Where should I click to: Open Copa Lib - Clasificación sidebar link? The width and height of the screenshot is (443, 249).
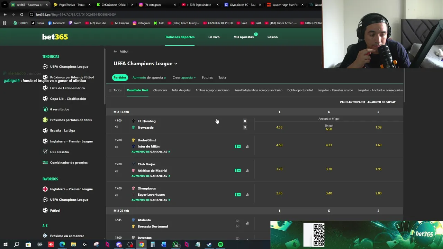coord(68,99)
